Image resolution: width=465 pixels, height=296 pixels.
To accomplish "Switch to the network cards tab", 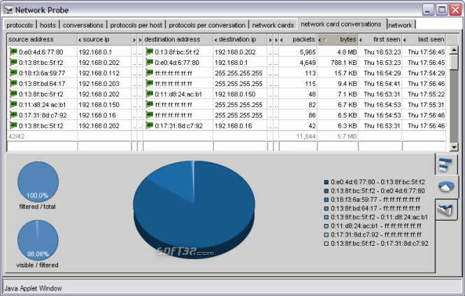I will click(273, 25).
